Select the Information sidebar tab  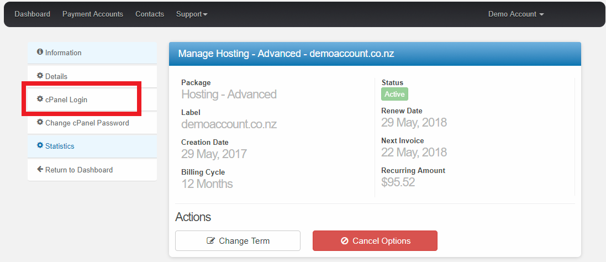click(x=63, y=53)
